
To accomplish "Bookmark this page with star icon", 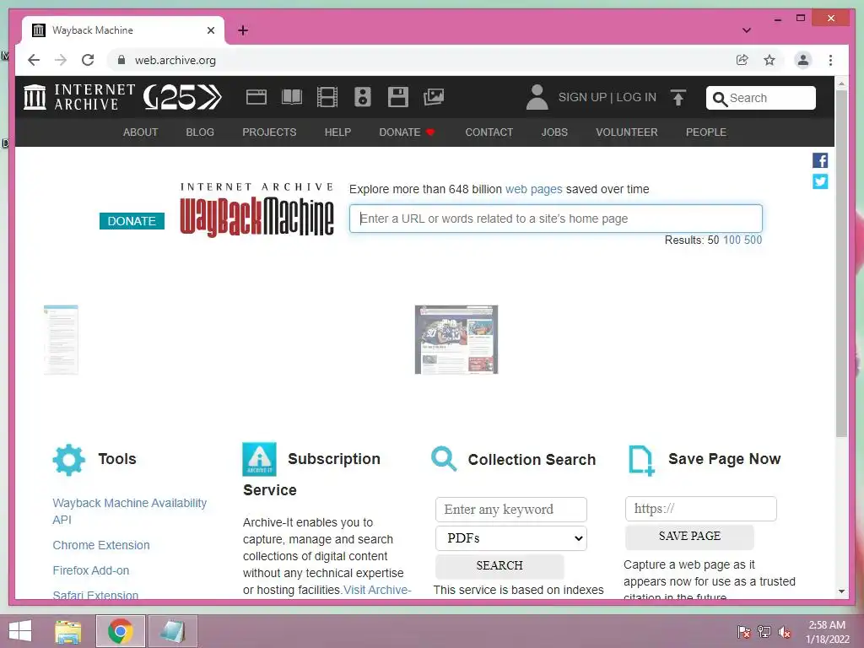I will pos(769,60).
